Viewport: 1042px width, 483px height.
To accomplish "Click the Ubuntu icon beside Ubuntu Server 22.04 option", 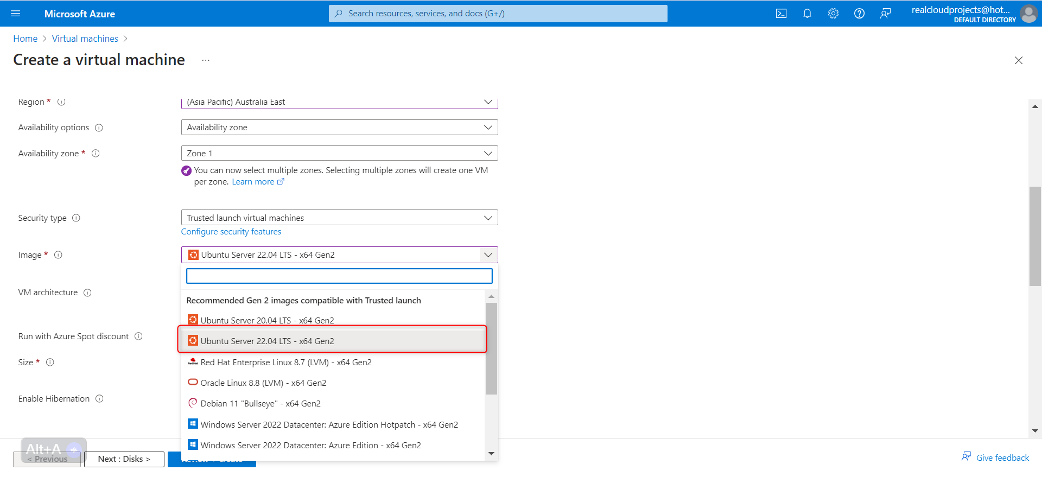I will [x=193, y=340].
